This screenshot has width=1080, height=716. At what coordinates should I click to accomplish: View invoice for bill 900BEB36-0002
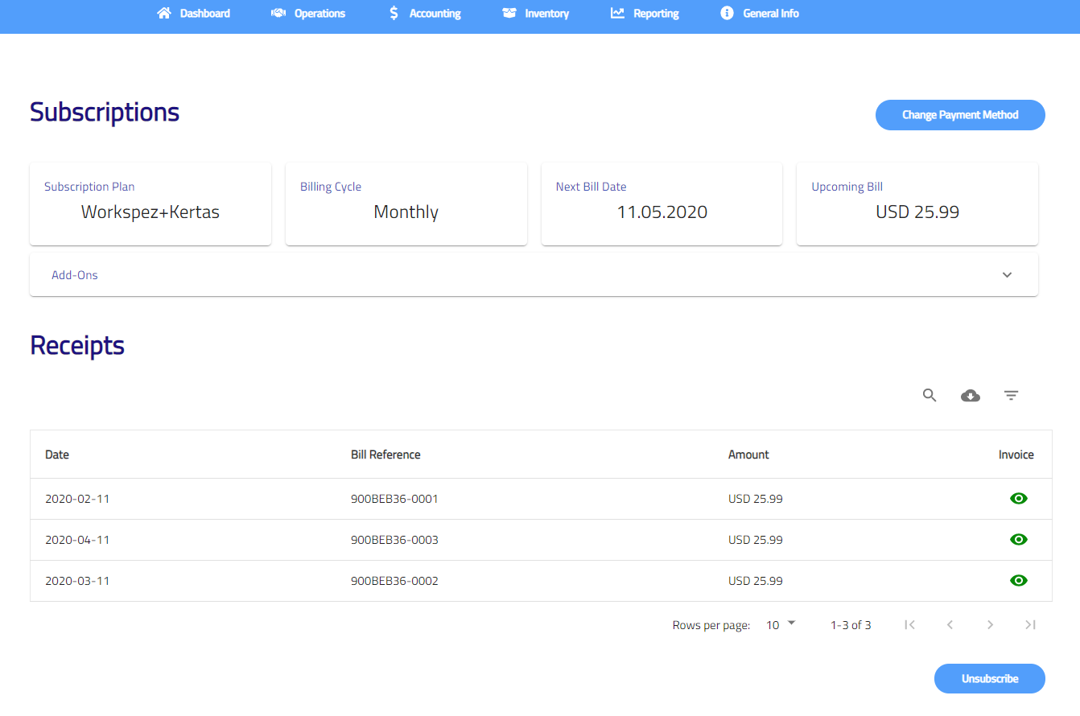[1018, 581]
